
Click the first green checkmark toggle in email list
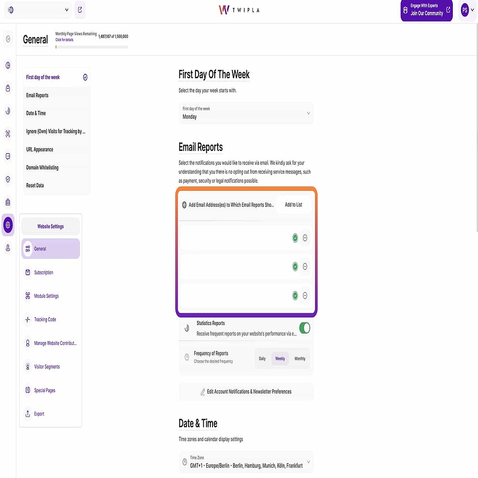click(295, 238)
